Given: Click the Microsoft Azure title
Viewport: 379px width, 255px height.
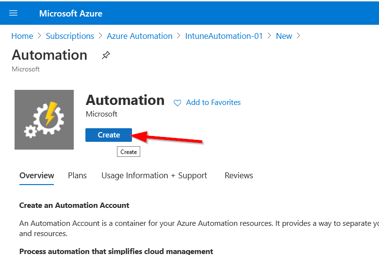Looking at the screenshot, I should point(70,14).
